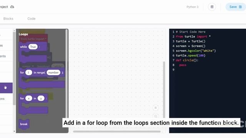The height and width of the screenshot is (138, 246).
Task: Click the Save button
Action: (236, 7)
